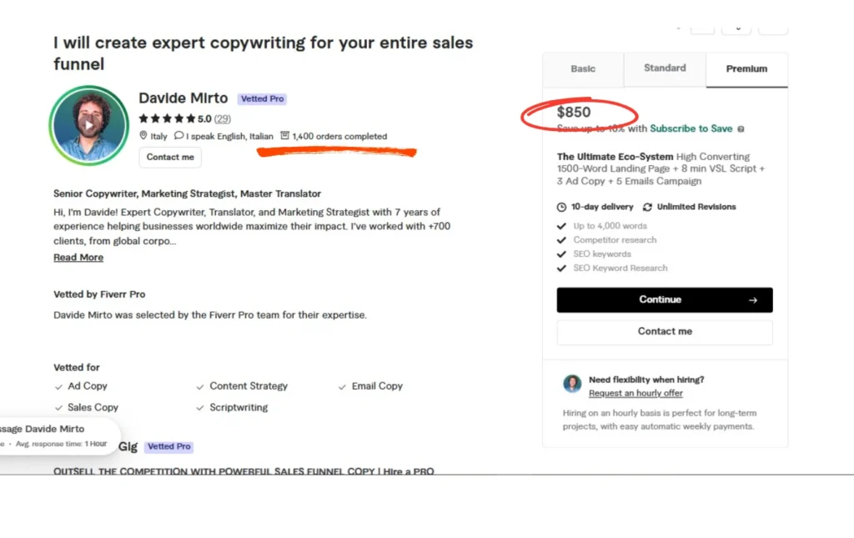
Task: Open the Premium package tab
Action: point(746,69)
